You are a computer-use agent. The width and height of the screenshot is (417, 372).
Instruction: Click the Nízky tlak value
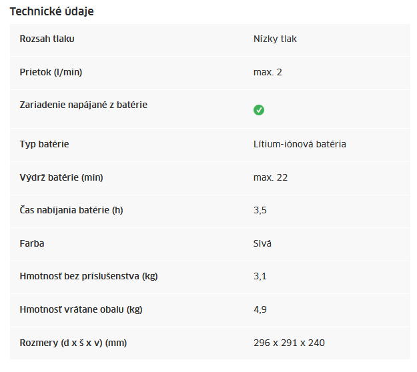coord(275,39)
